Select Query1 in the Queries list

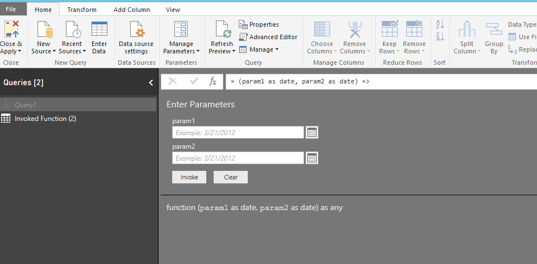click(78, 104)
